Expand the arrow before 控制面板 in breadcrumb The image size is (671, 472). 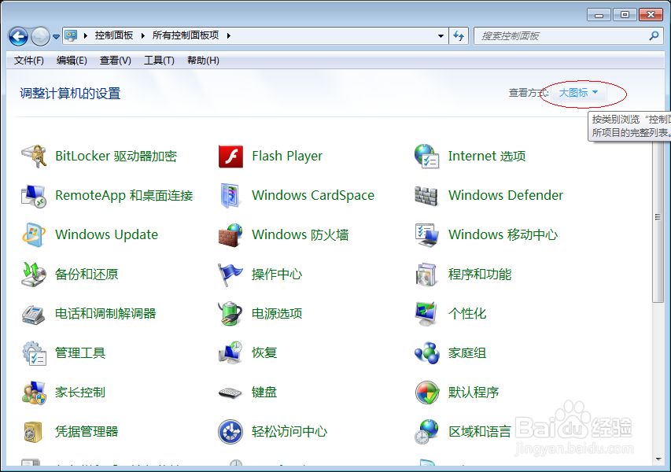pos(86,36)
